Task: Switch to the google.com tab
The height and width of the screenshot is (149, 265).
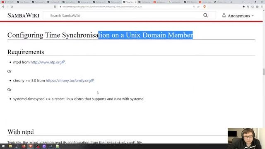Action: [159, 2]
